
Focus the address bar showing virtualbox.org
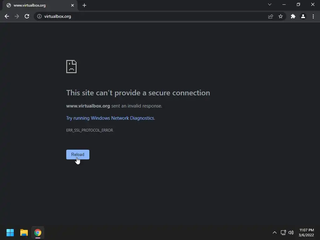150,16
